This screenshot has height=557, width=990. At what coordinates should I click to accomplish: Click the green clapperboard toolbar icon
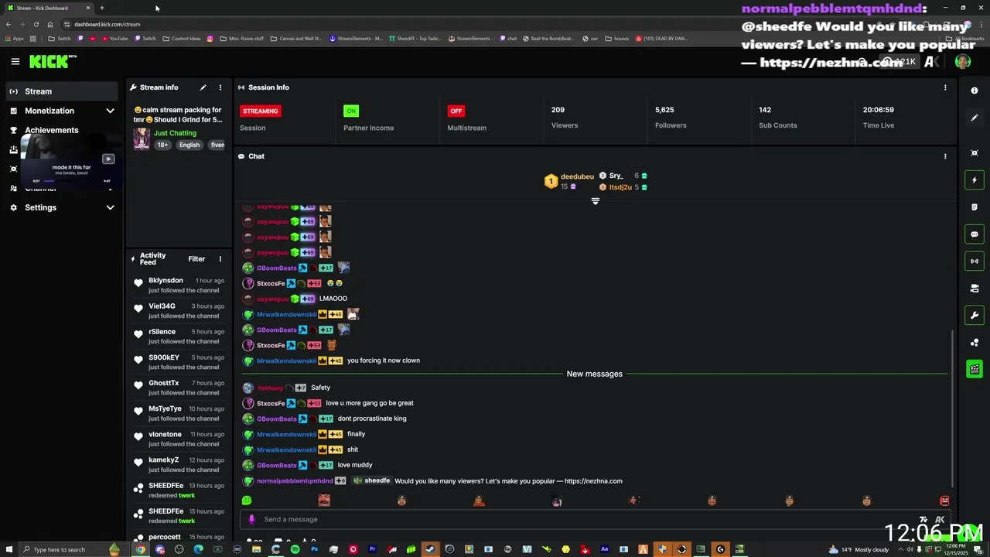(x=974, y=369)
